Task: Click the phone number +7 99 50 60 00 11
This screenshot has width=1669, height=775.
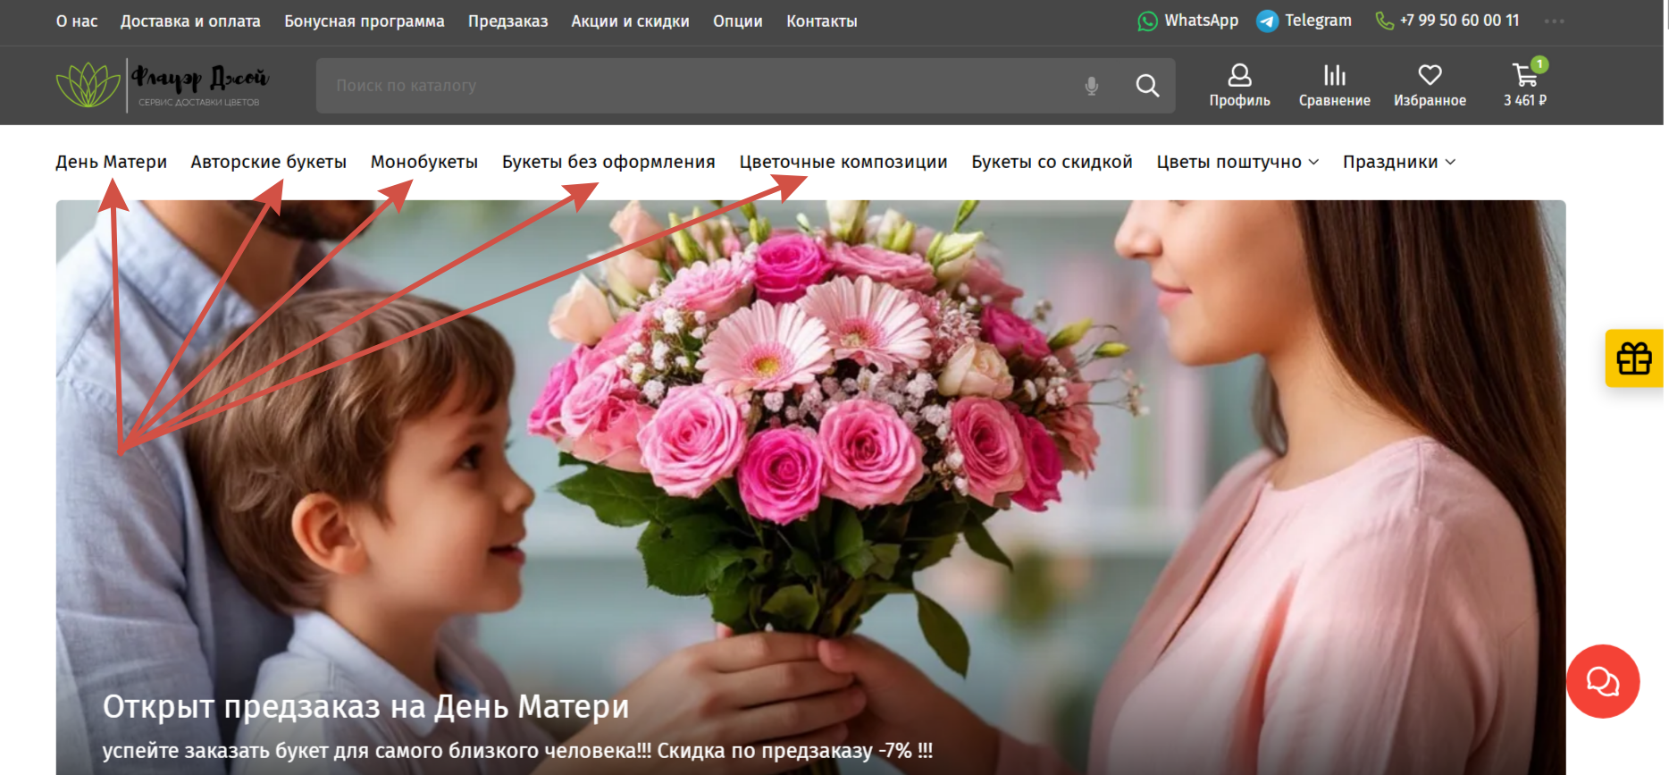Action: [1458, 21]
